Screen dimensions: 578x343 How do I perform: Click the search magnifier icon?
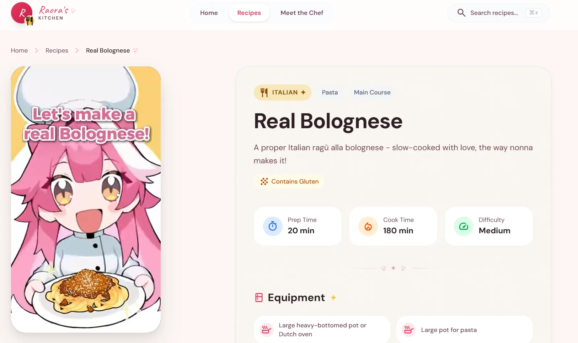pyautogui.click(x=461, y=13)
